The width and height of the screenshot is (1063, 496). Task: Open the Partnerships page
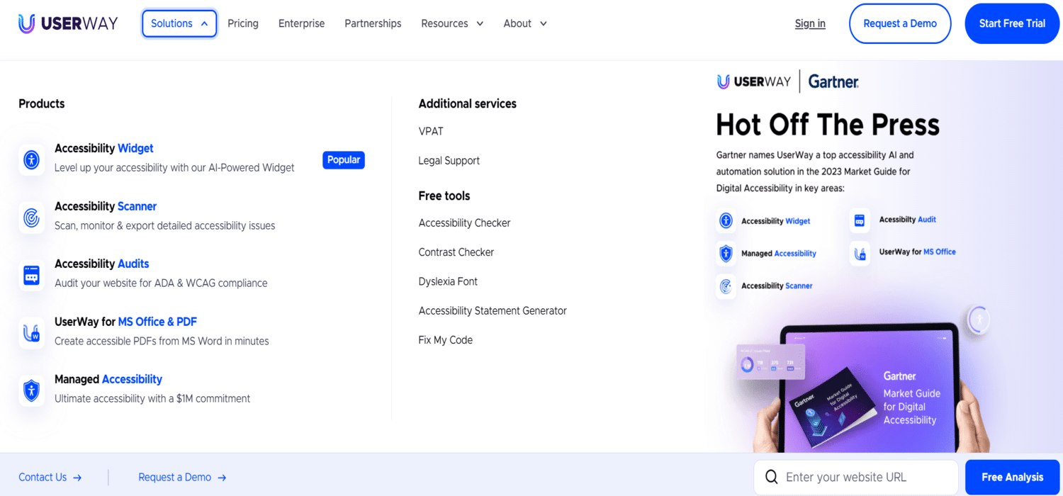pyautogui.click(x=373, y=23)
